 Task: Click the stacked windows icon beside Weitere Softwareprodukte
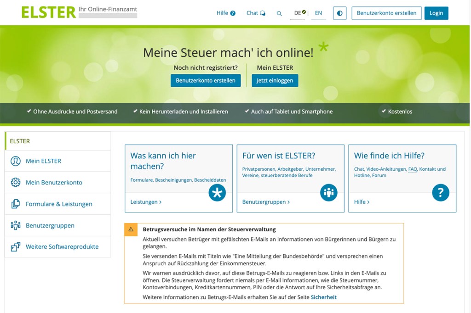(x=16, y=247)
